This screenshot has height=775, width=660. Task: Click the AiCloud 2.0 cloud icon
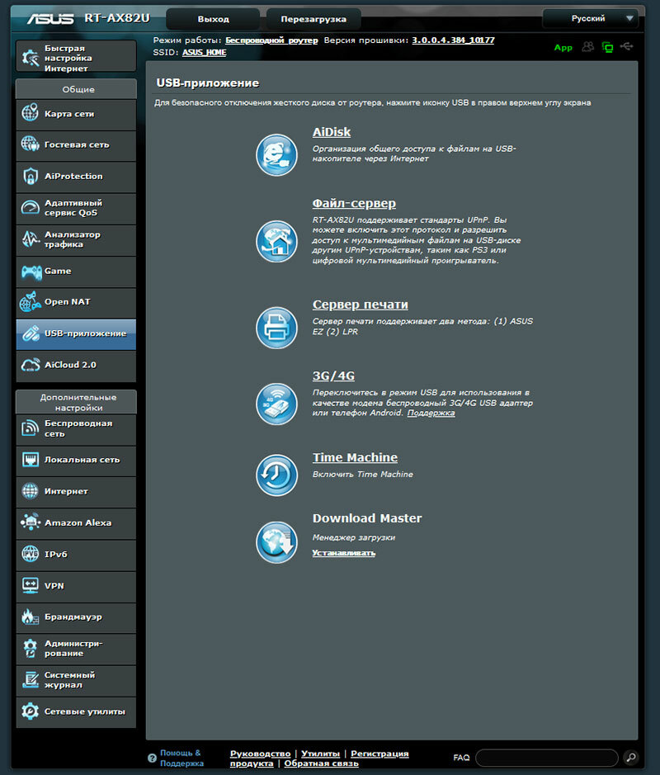(x=31, y=365)
